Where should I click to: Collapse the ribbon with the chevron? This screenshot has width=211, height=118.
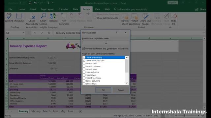[204, 27]
